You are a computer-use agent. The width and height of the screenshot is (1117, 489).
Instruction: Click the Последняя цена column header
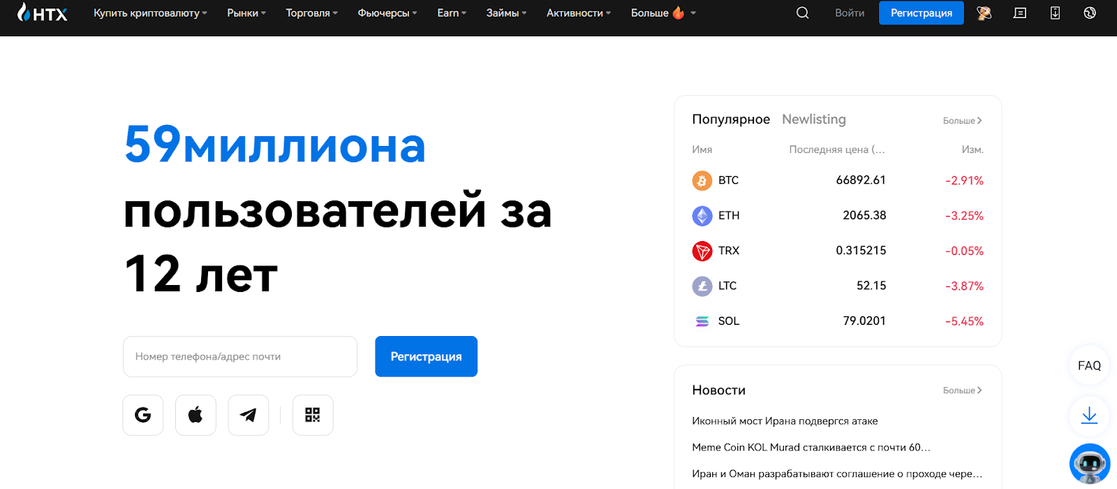tap(837, 149)
